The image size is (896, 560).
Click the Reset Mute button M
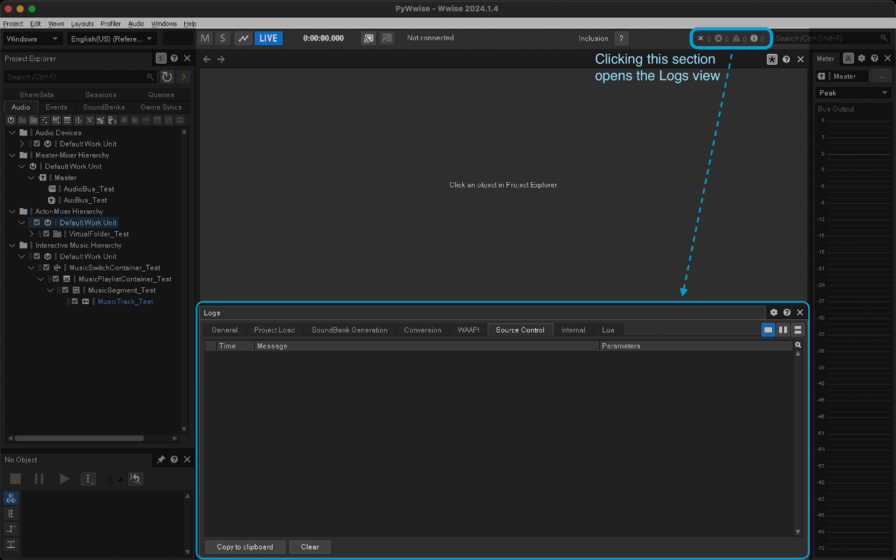[x=205, y=38]
